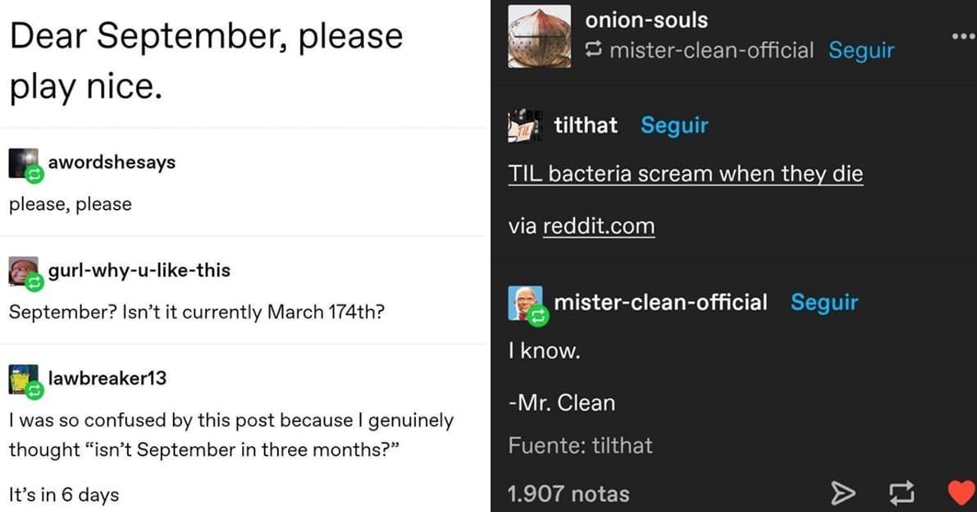Follow mister-clean-official via header Seguir

point(861,50)
